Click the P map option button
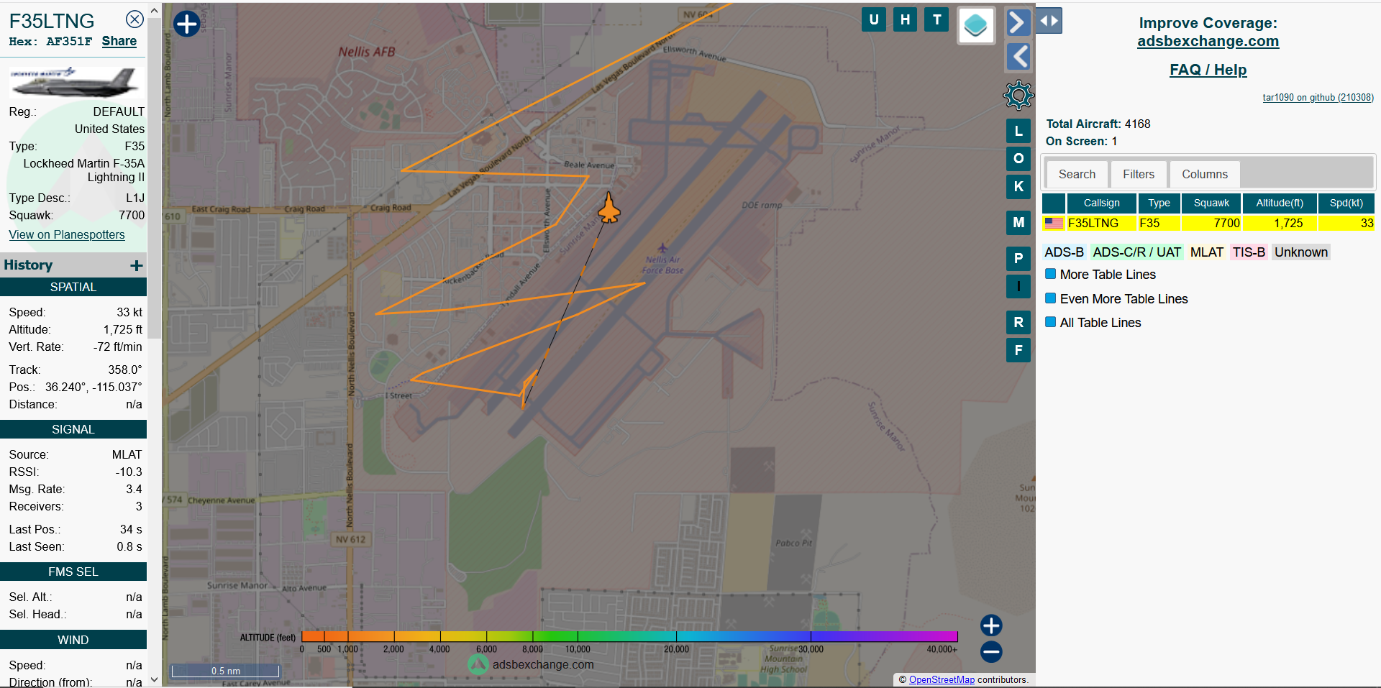The image size is (1381, 688). (x=1018, y=259)
